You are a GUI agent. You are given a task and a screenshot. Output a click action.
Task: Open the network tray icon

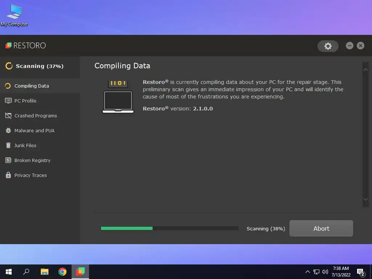pos(316,272)
